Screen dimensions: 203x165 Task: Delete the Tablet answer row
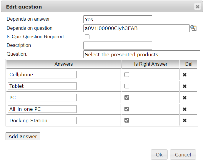point(184,86)
